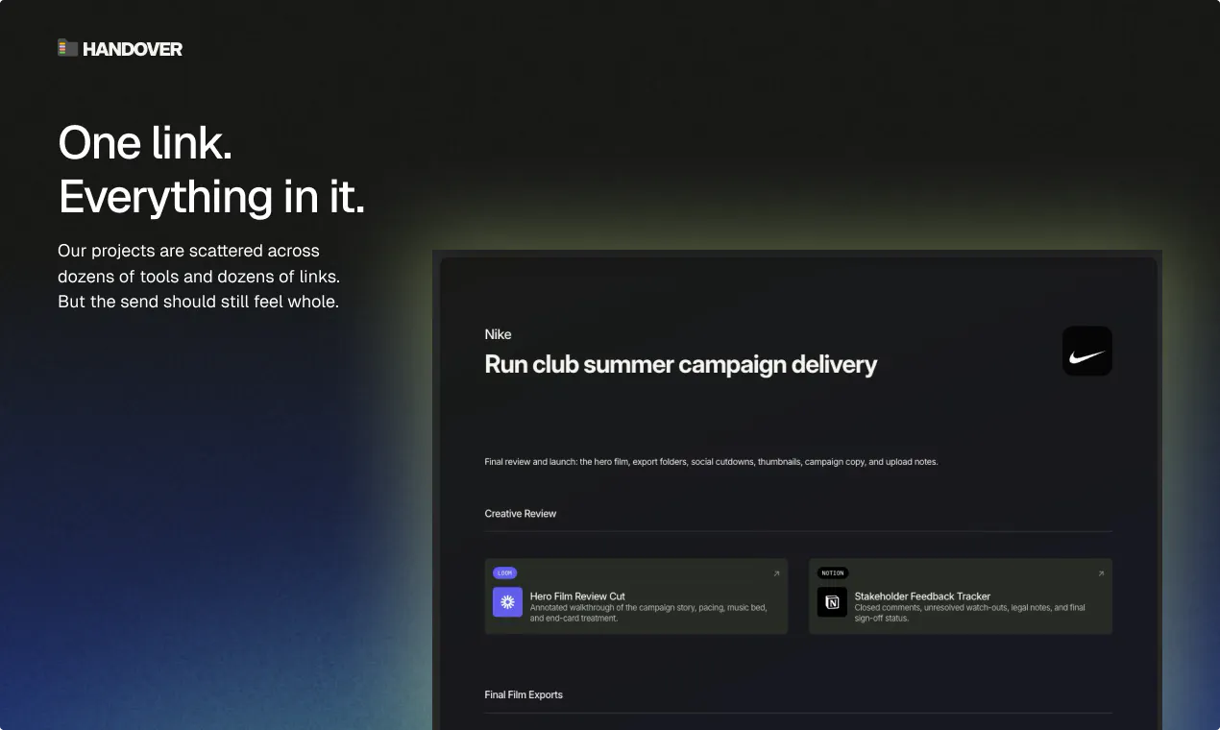Screen dimensions: 1220x730
Task: Click the external arrow on Stakeholder Feedback card
Action: (x=1101, y=573)
